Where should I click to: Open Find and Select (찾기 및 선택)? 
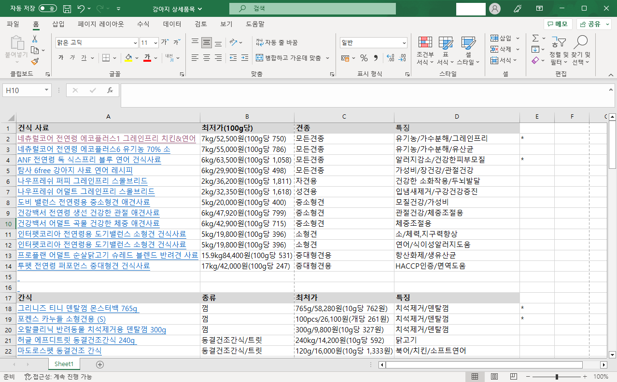click(581, 50)
